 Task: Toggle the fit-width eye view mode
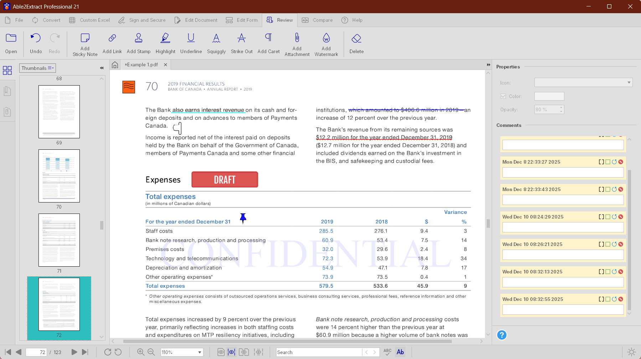pos(232,352)
